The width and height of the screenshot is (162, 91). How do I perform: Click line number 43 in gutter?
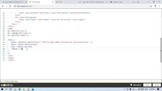(4, 38)
